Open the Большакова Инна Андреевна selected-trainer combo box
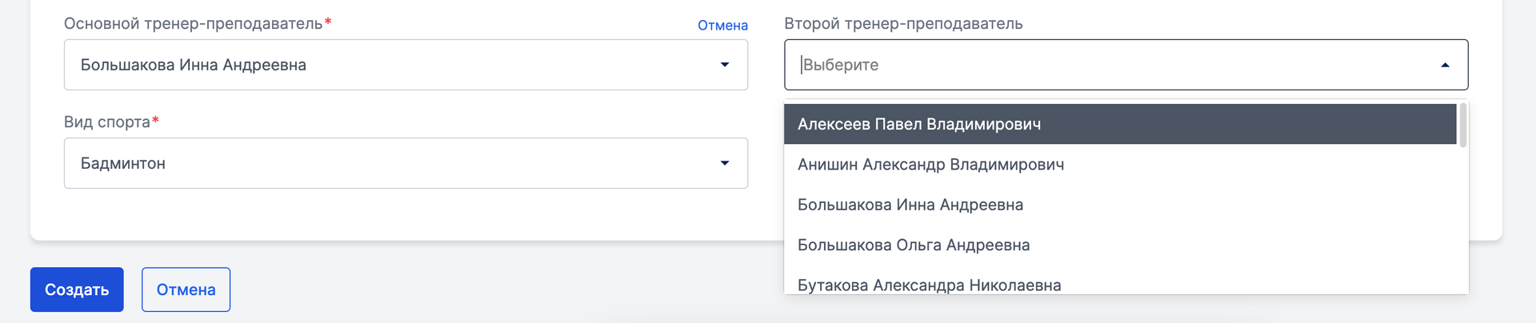This screenshot has width=1536, height=323. [406, 65]
